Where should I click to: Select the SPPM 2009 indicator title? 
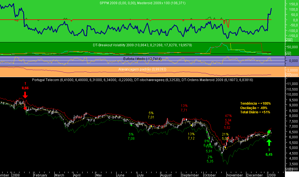coord(142,3)
